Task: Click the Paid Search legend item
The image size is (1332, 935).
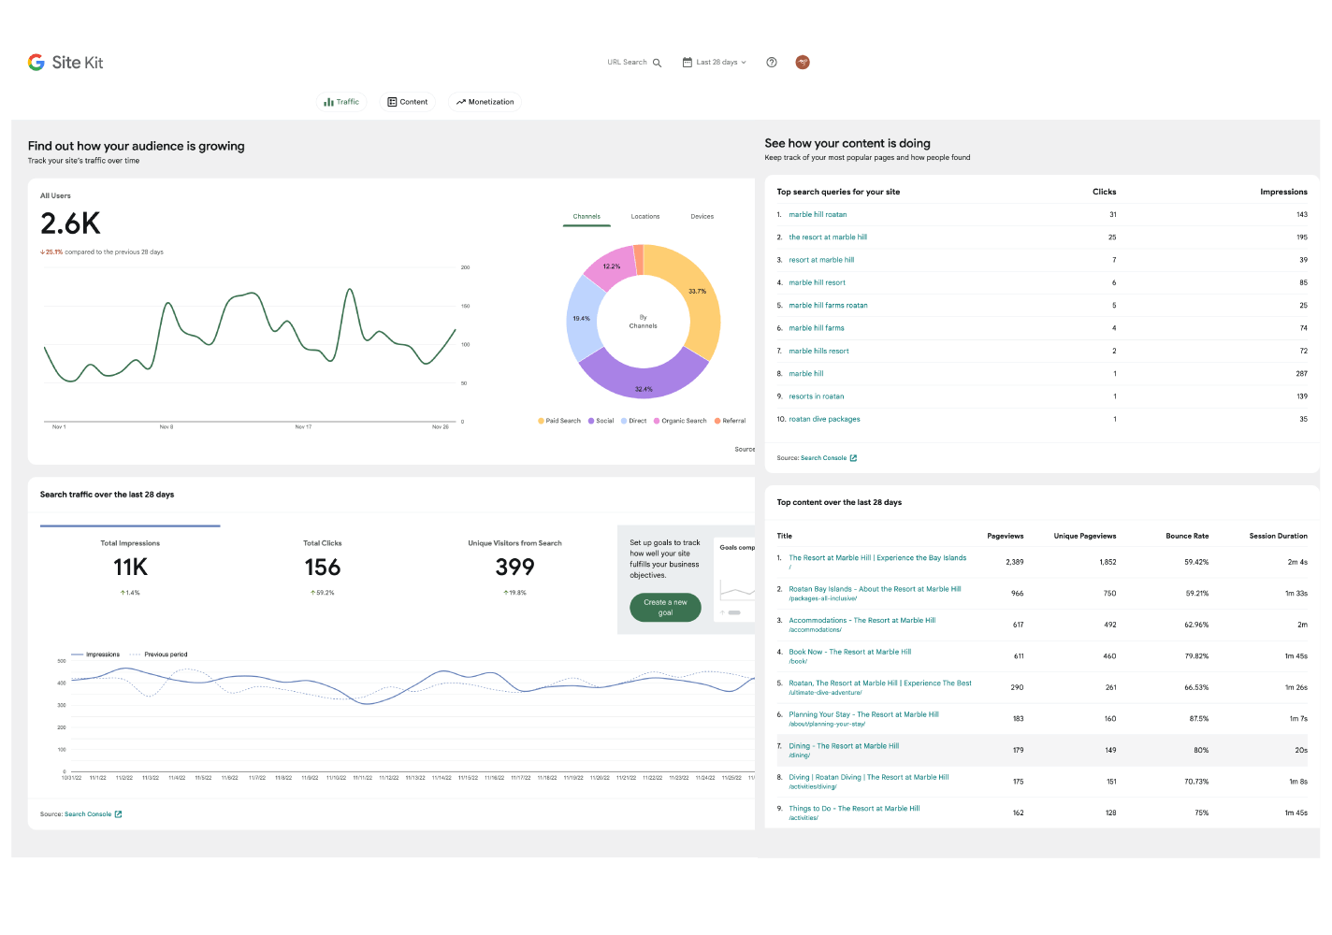Action: [x=559, y=421]
